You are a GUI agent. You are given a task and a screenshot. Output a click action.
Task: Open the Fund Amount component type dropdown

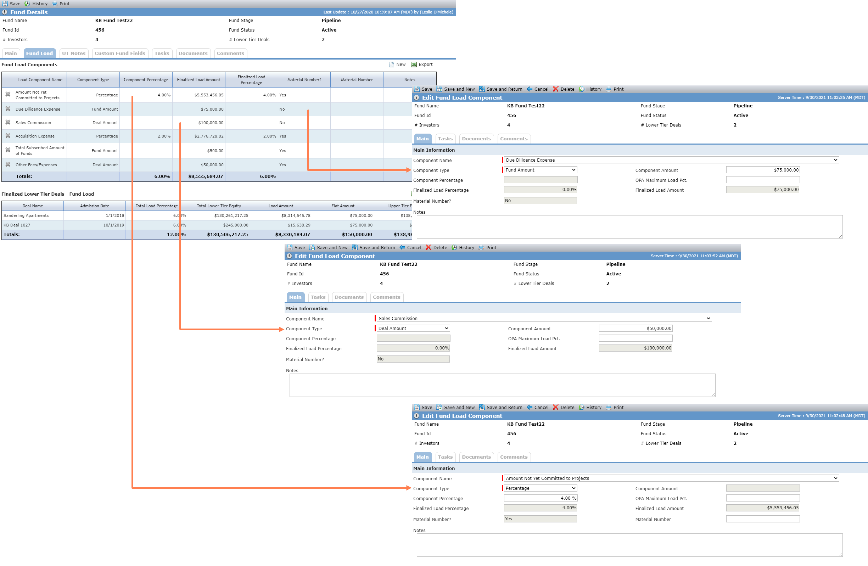tap(541, 170)
